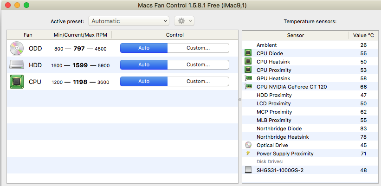Click the CPU Diode sensor chip icon

[x=248, y=53]
